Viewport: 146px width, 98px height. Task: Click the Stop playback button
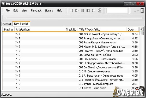(x=71, y=10)
